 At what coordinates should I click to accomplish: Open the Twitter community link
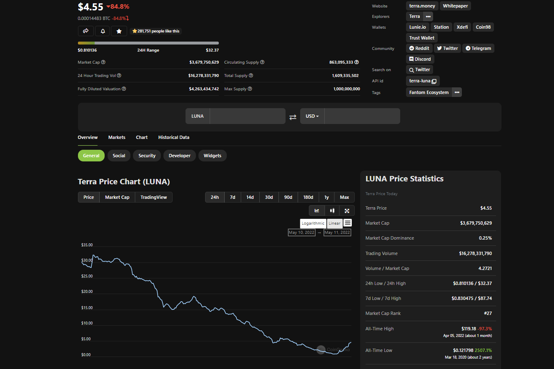tap(447, 48)
